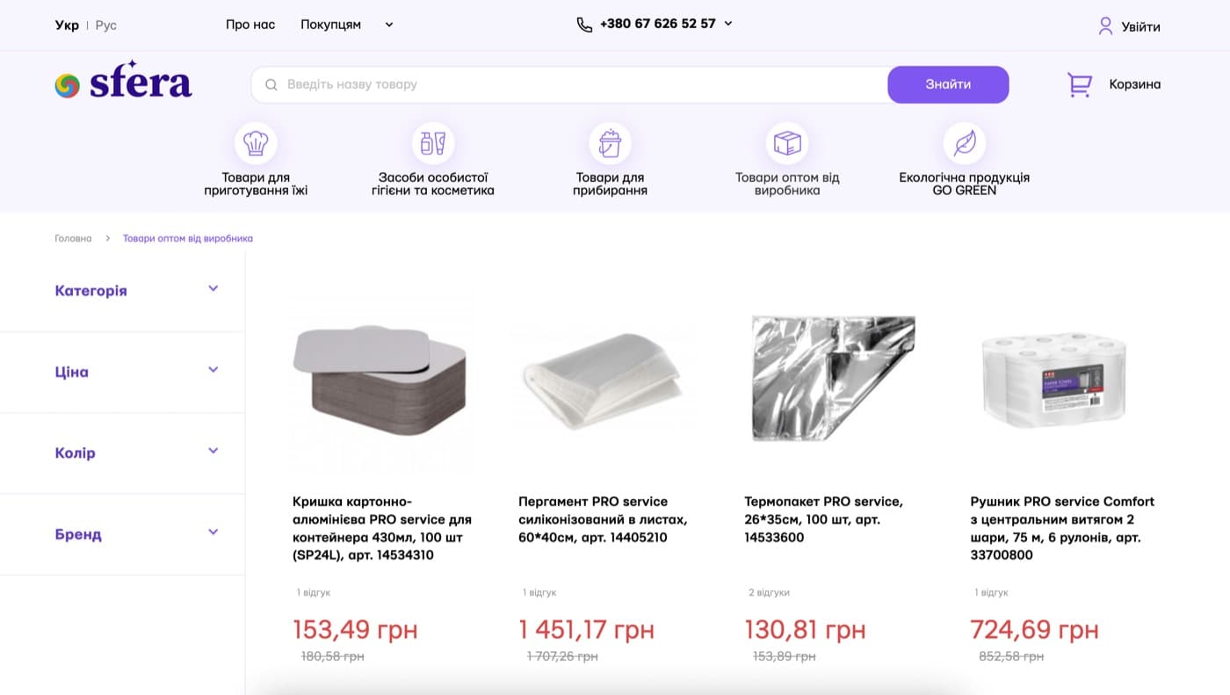Expand the Бренд filter
This screenshot has height=695, width=1230.
coord(213,532)
